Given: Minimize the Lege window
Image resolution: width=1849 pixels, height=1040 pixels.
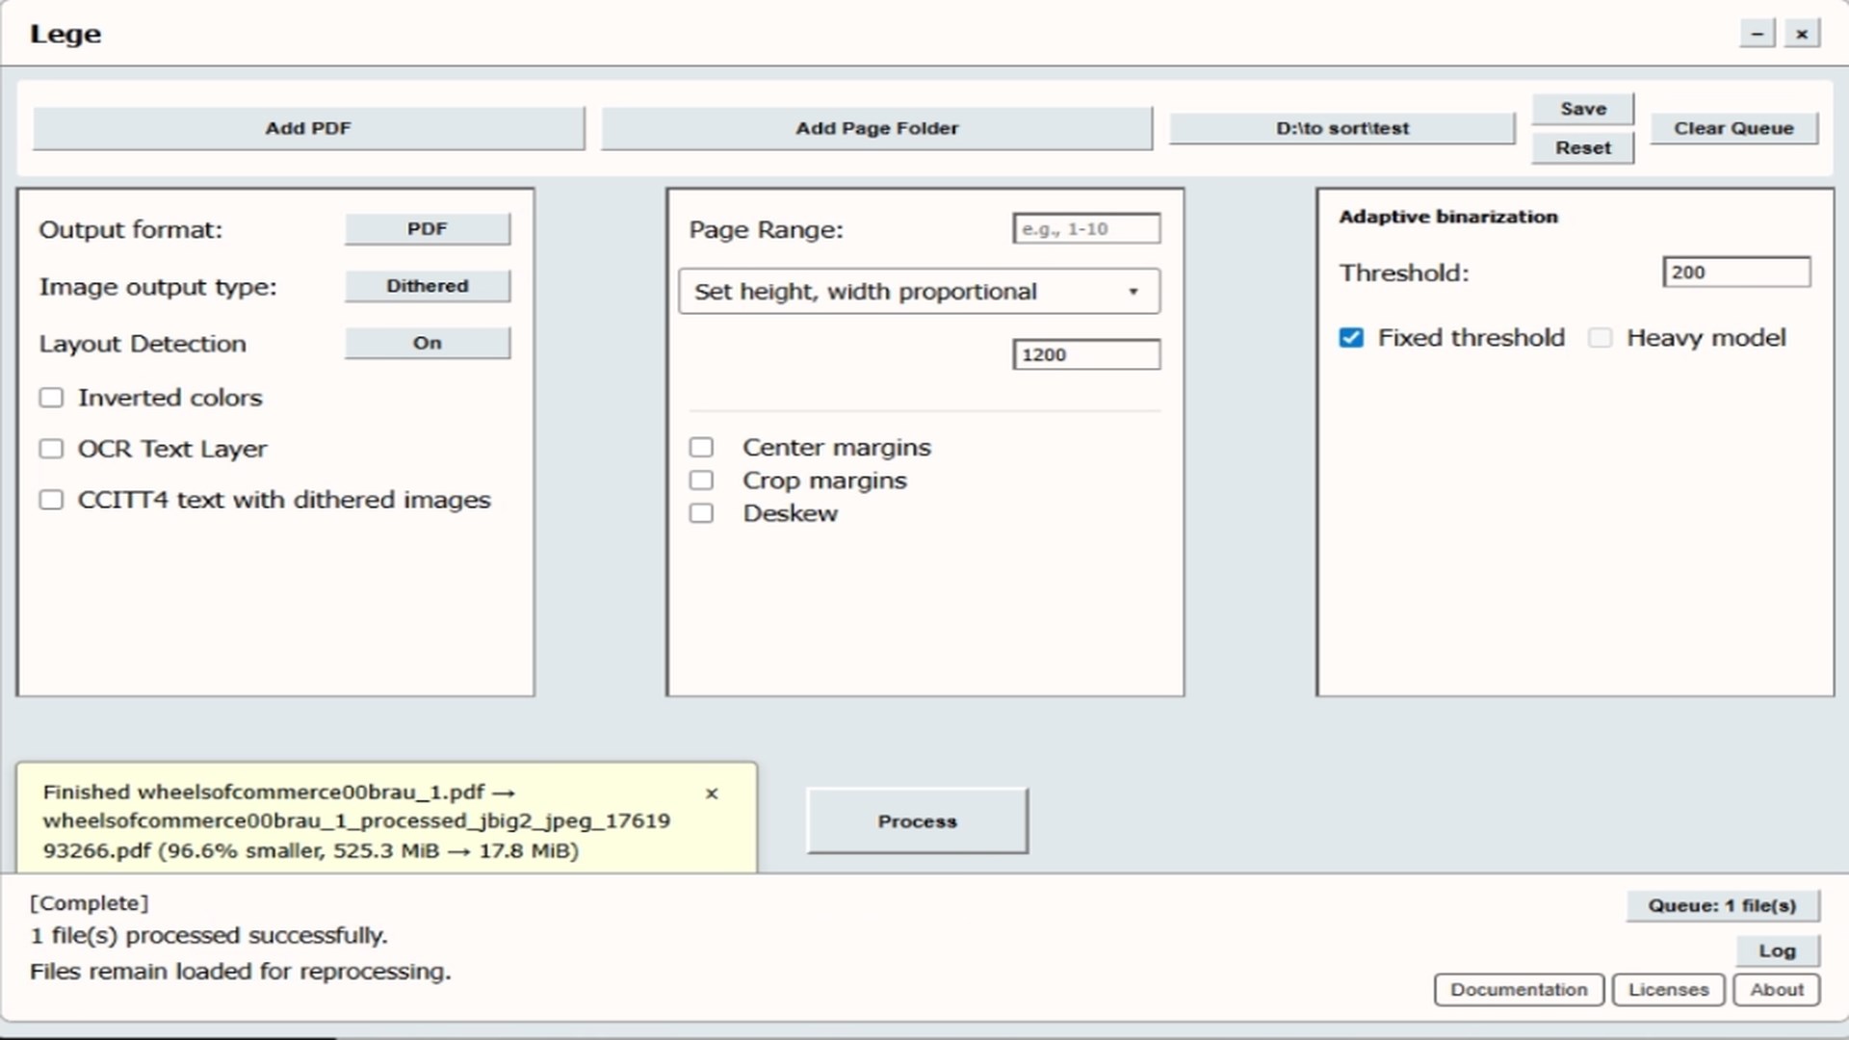Looking at the screenshot, I should pyautogui.click(x=1757, y=34).
